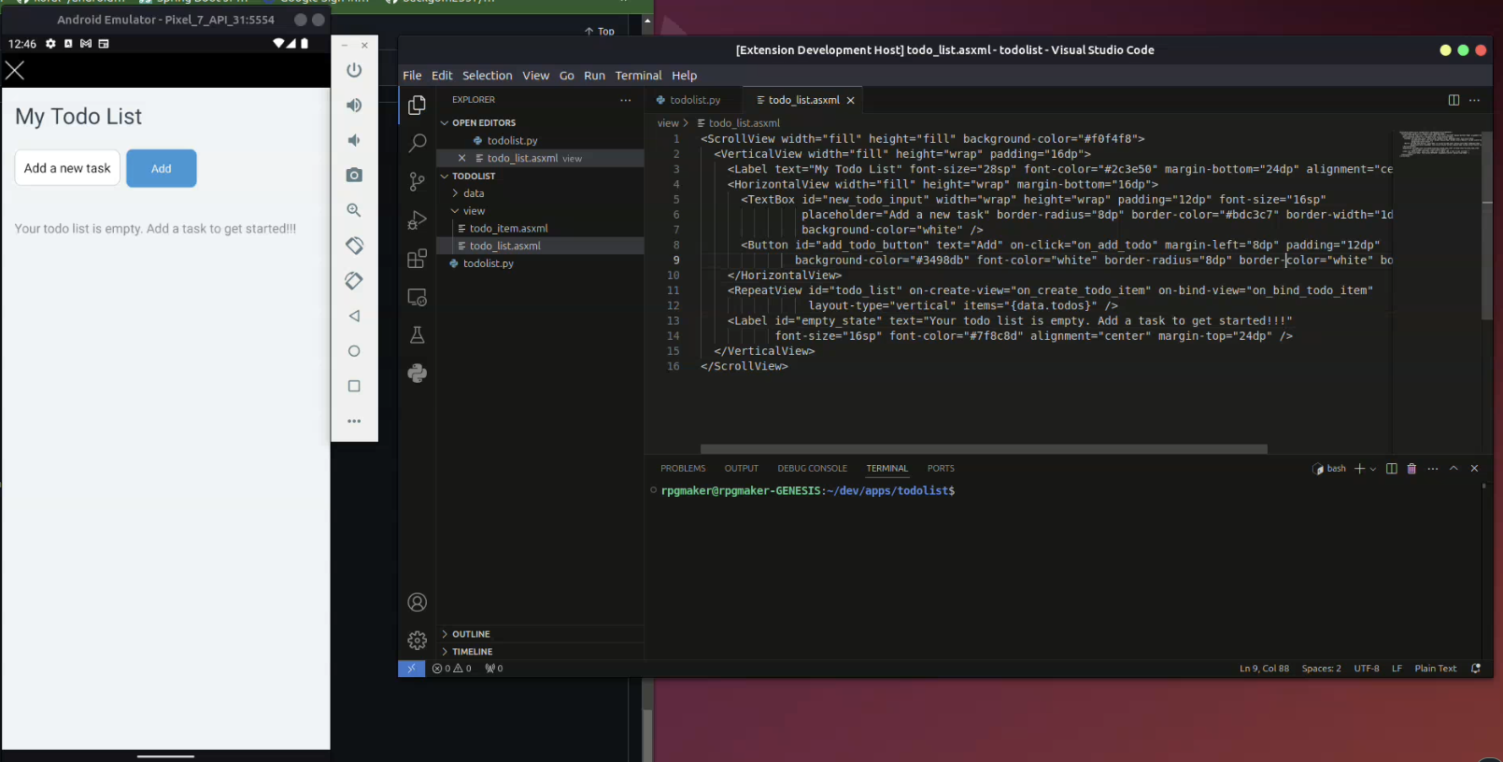Open the Terminal menu
The height and width of the screenshot is (762, 1503).
638,76
